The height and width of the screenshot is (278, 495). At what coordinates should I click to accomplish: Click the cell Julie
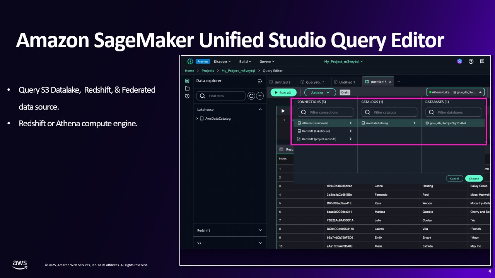pyautogui.click(x=378, y=220)
